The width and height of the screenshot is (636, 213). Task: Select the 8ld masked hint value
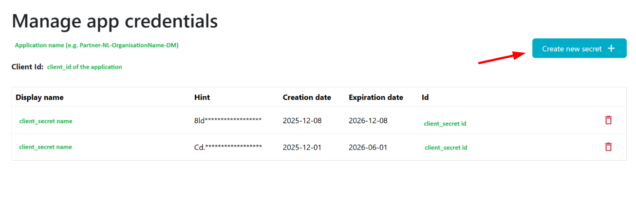(228, 120)
